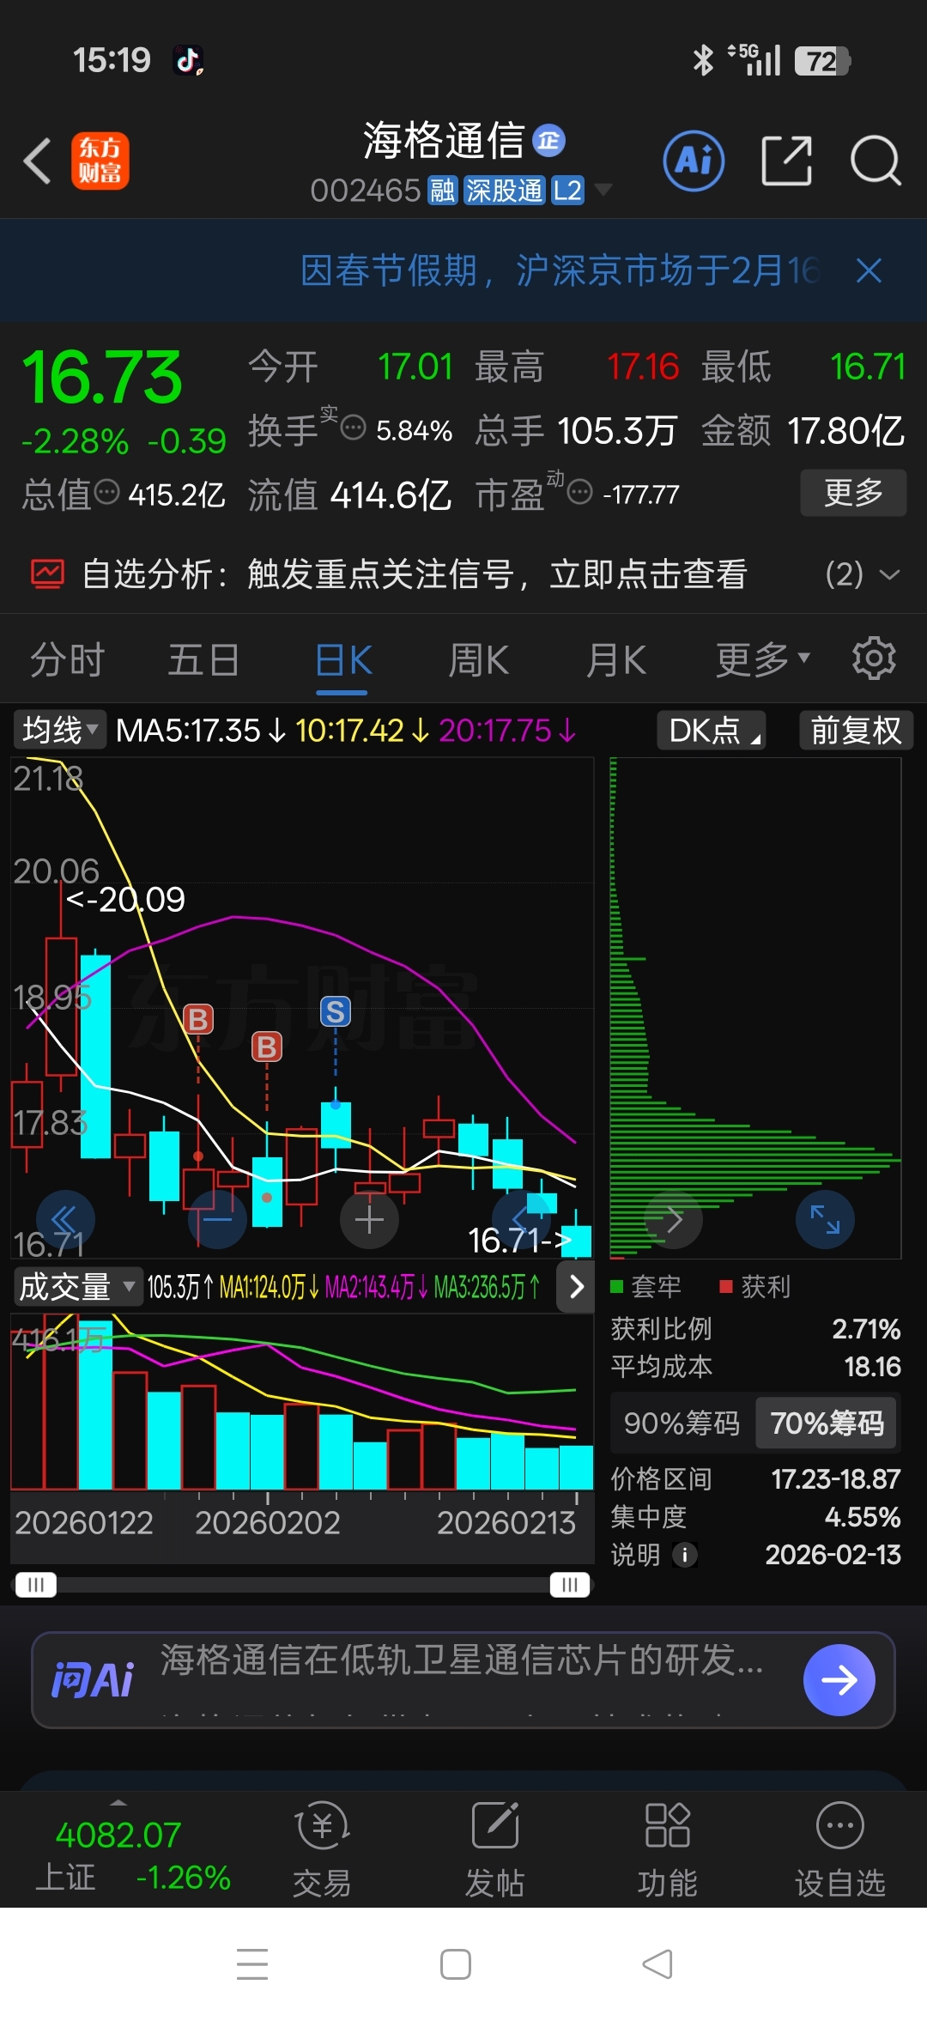This screenshot has width=927, height=2021.
Task: Change the 前复权 adjustment setting
Action: coord(856,731)
